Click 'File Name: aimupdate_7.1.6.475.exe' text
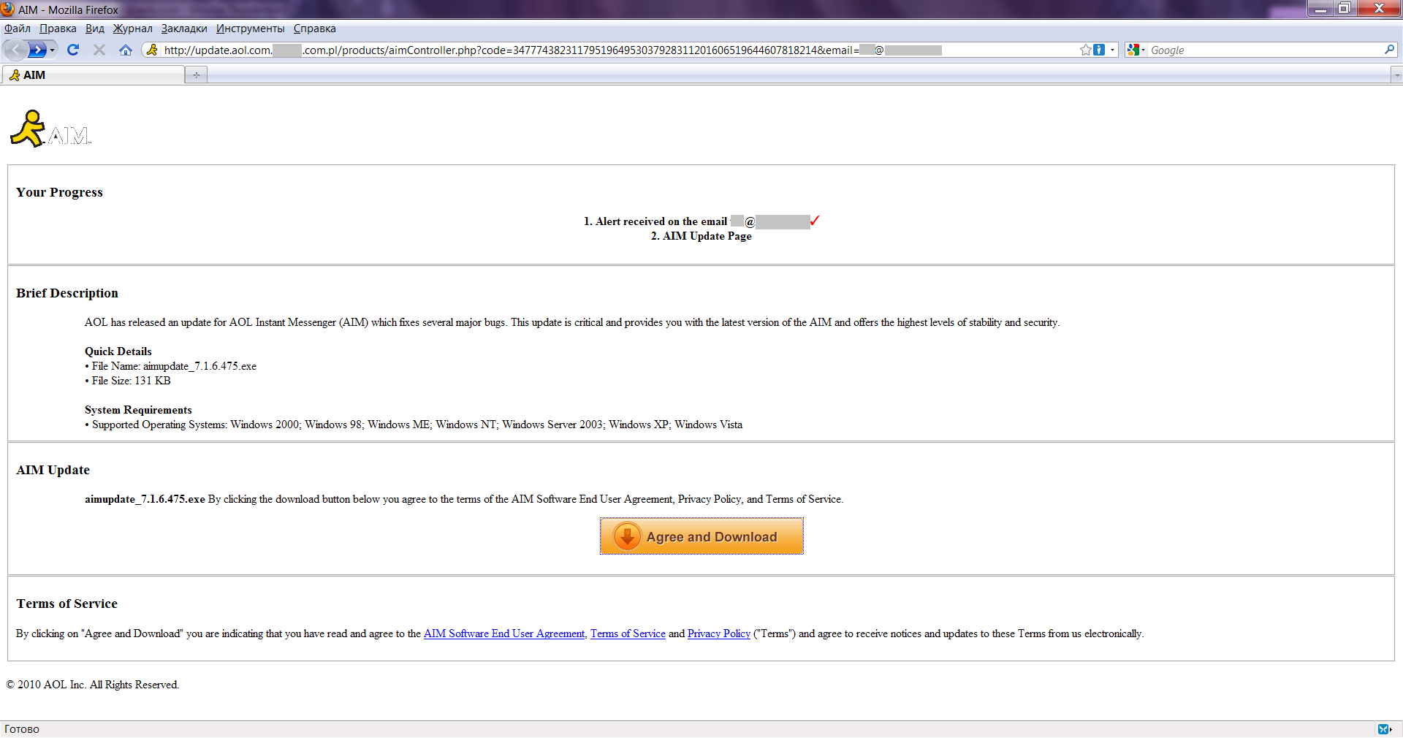Image resolution: width=1403 pixels, height=738 pixels. tap(174, 366)
